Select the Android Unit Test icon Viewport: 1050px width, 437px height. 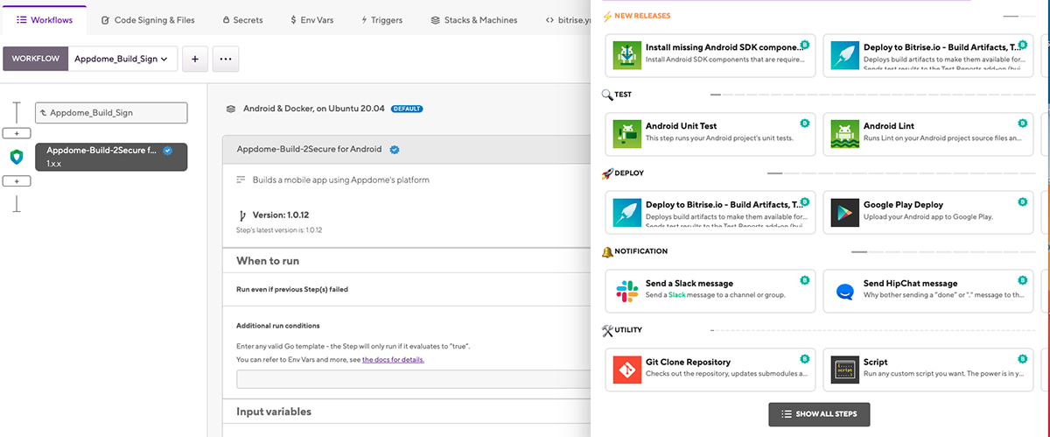pos(627,133)
